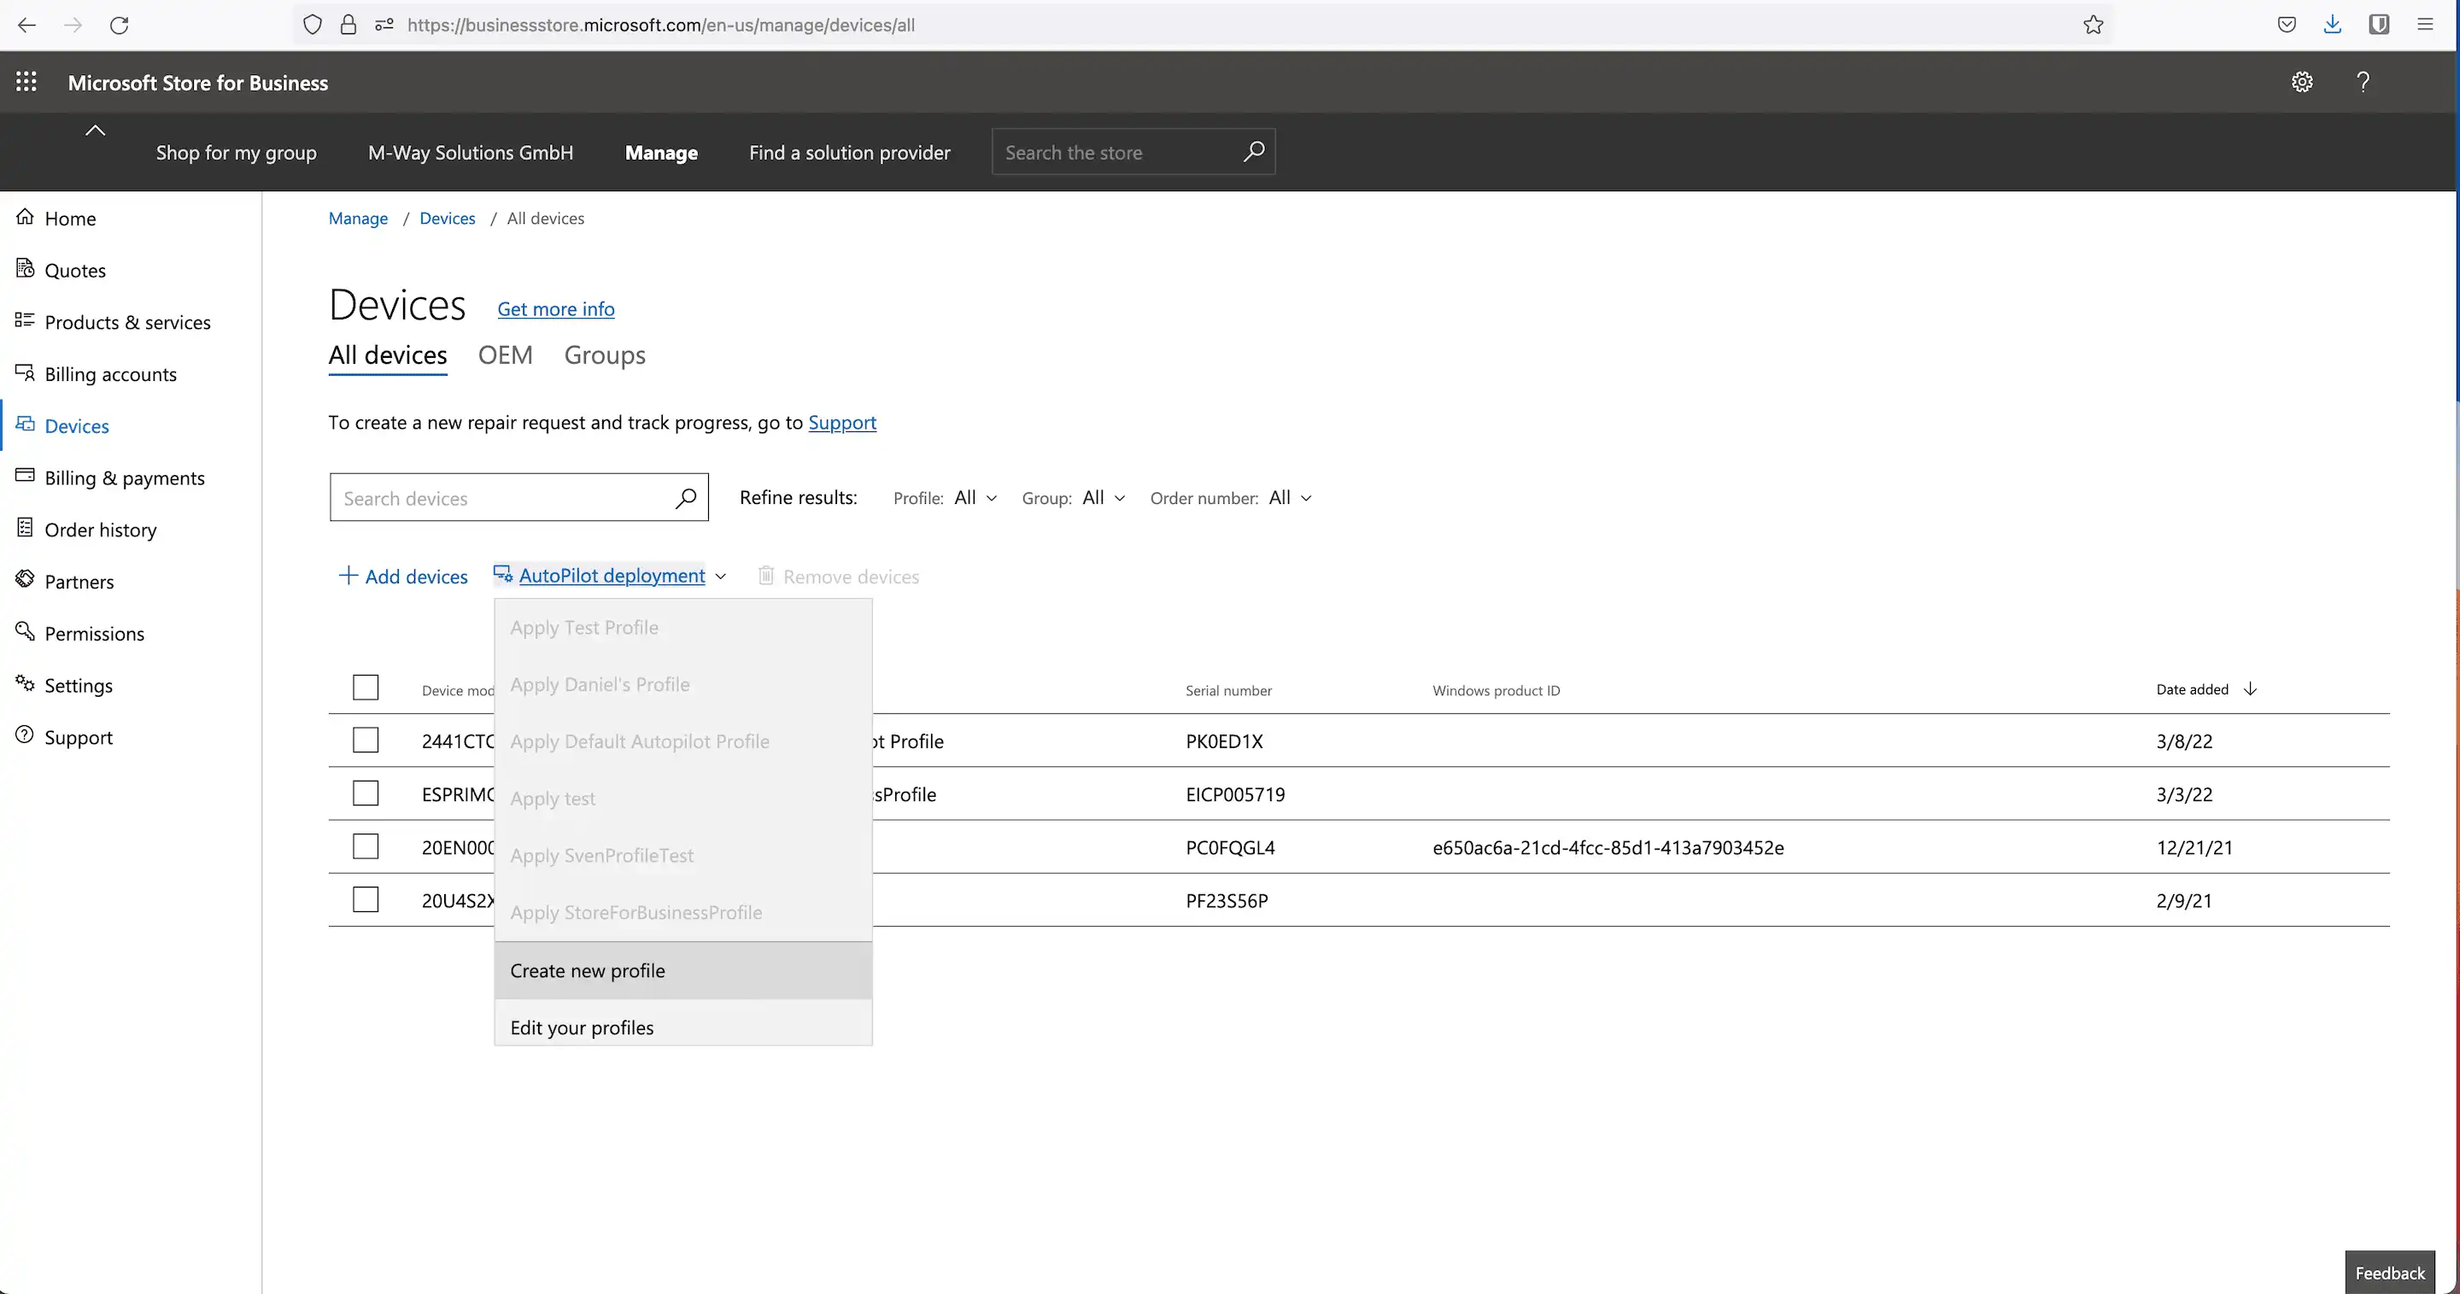The image size is (2460, 1294).
Task: Go back using the browser back arrow
Action: (26, 25)
